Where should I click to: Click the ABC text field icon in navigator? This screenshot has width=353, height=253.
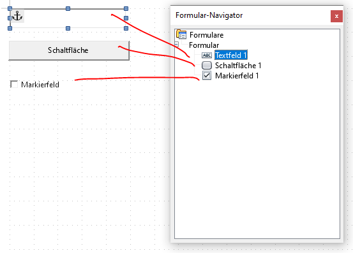point(207,55)
